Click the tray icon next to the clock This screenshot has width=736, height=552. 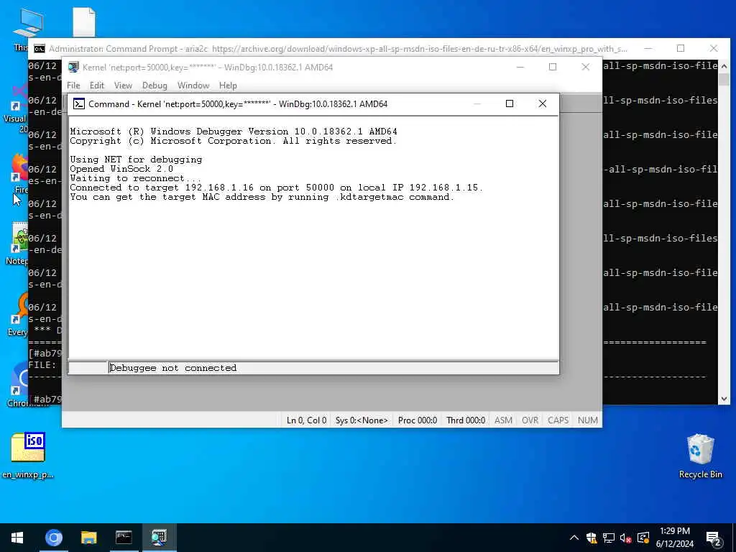pyautogui.click(x=643, y=538)
